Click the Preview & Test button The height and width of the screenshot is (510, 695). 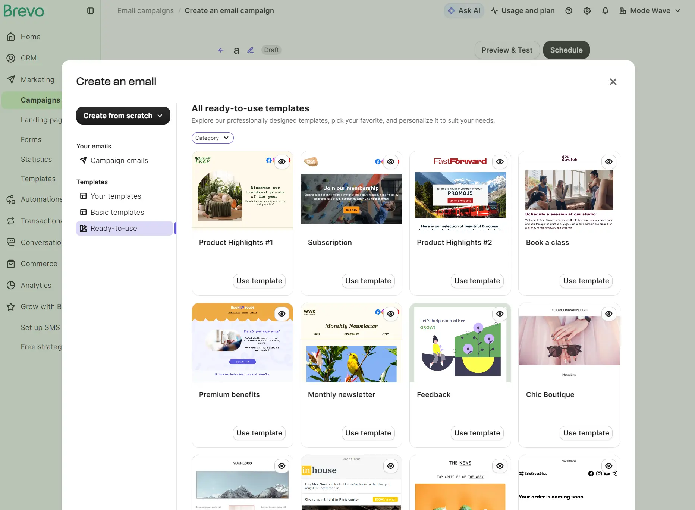click(x=507, y=50)
